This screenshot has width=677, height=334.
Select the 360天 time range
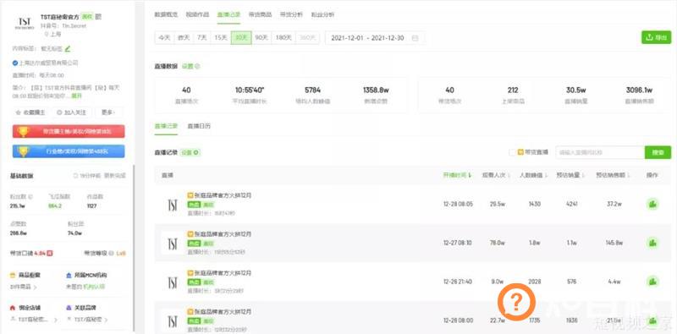(x=308, y=38)
